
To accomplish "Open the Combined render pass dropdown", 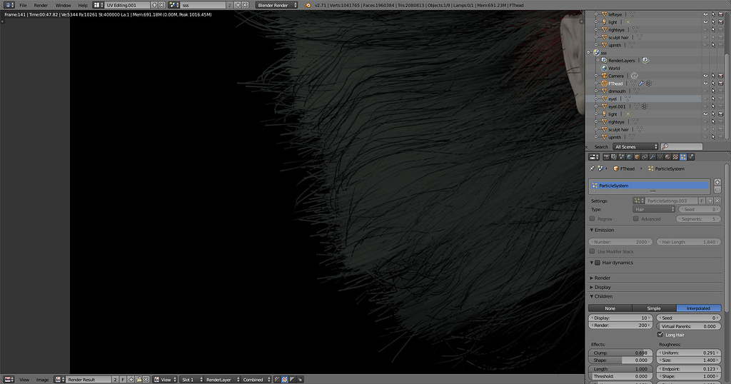I will pos(256,379).
